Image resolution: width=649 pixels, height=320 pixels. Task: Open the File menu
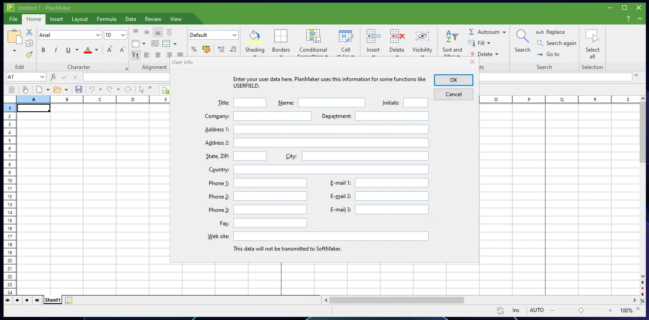[x=13, y=19]
